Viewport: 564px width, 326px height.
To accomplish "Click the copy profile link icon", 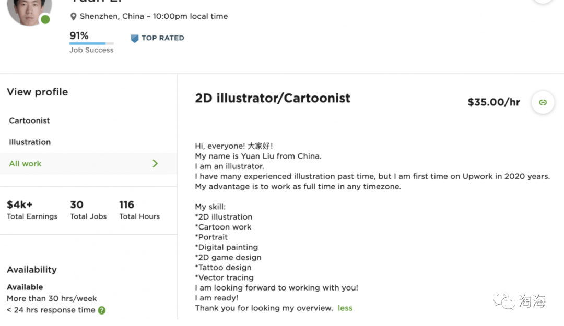I will (x=543, y=102).
